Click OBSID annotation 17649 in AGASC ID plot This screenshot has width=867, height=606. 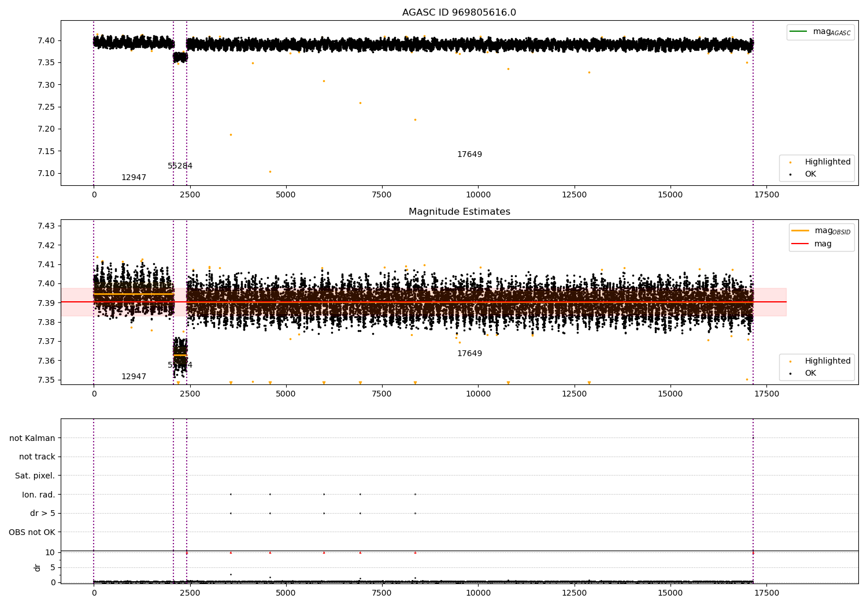[469, 155]
